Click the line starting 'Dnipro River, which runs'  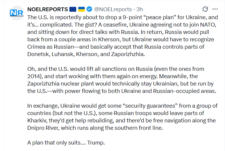(95, 128)
